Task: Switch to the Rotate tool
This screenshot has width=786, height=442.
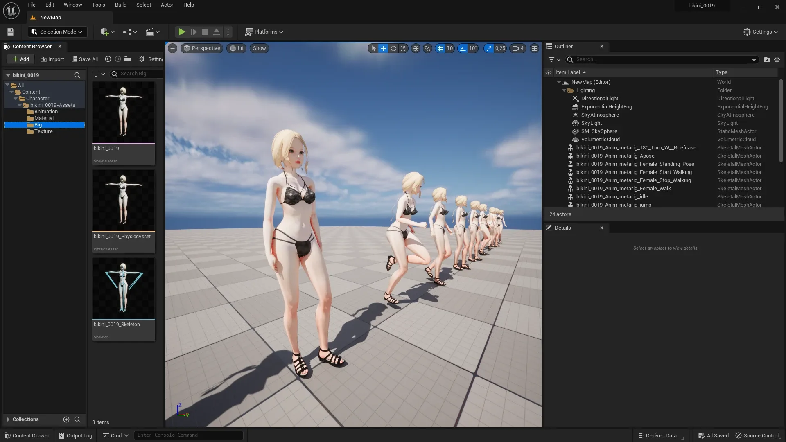Action: (x=393, y=48)
